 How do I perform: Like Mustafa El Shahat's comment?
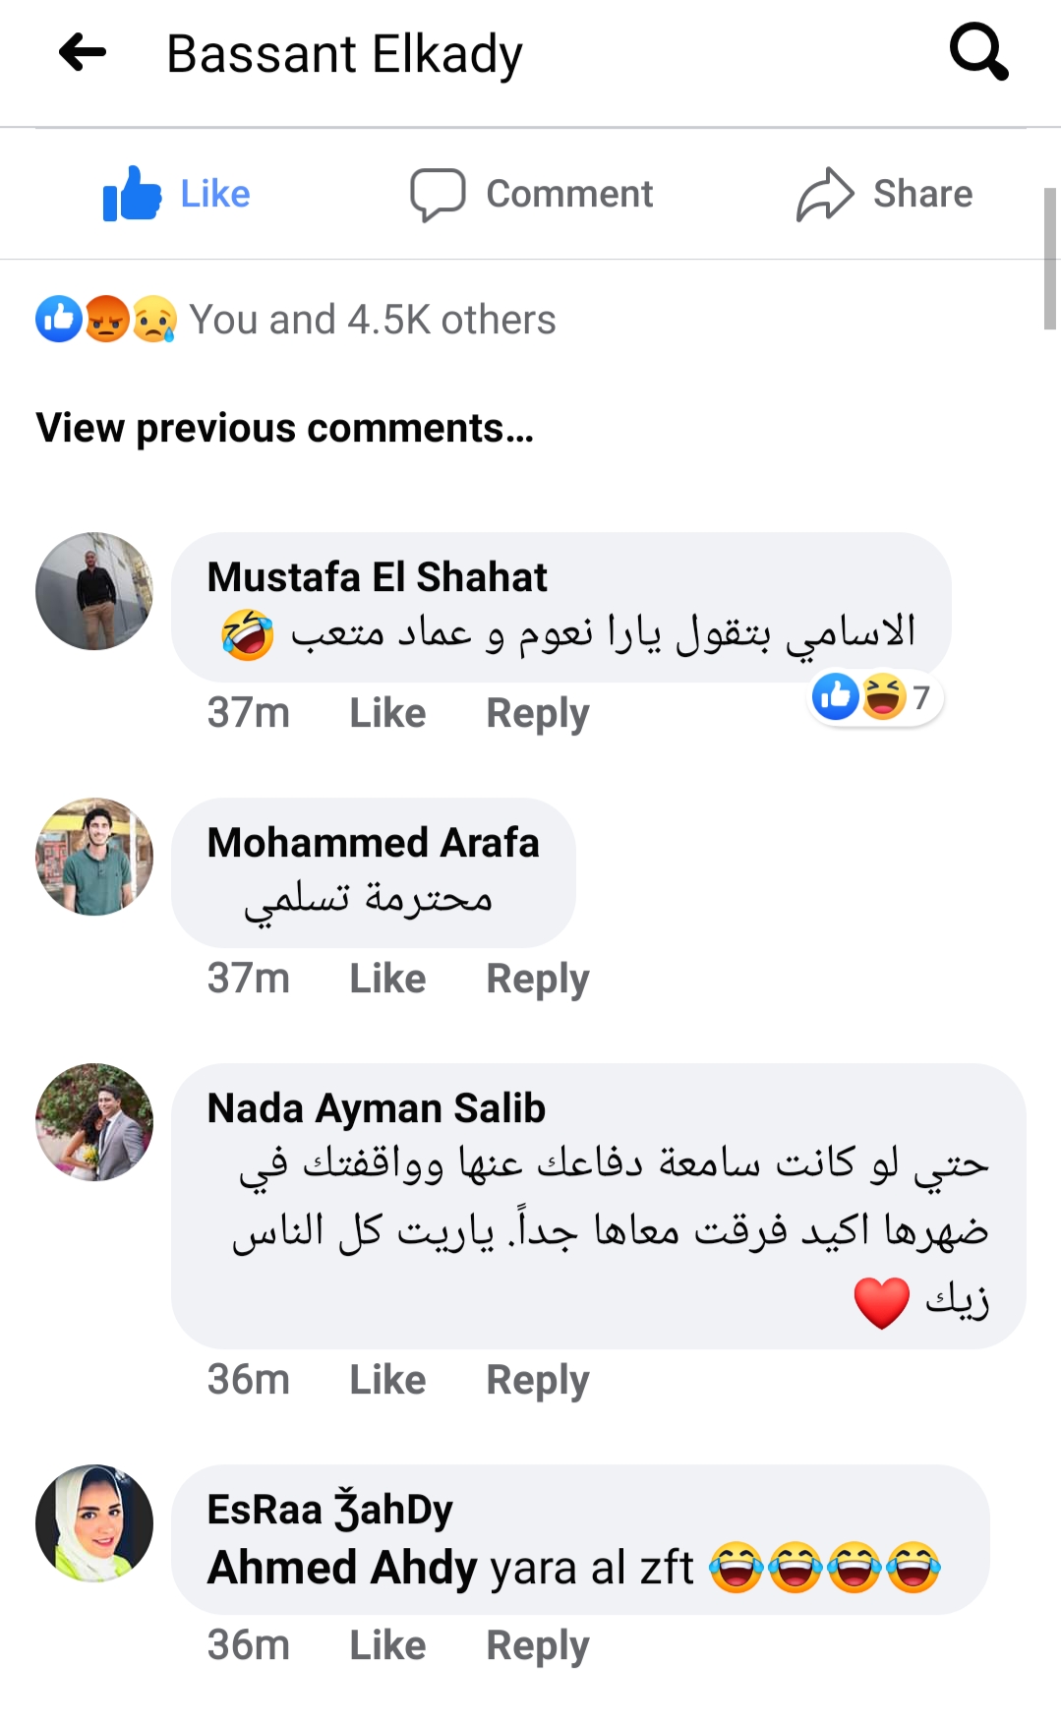pyautogui.click(x=387, y=713)
